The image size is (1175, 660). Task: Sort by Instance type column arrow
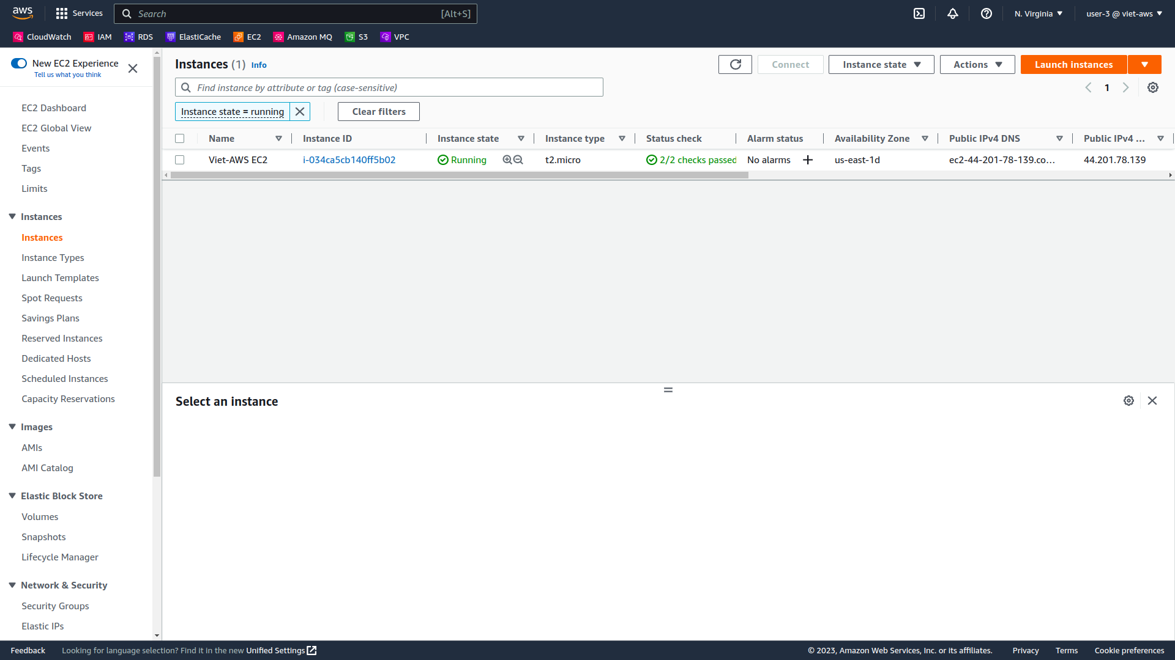tap(622, 139)
